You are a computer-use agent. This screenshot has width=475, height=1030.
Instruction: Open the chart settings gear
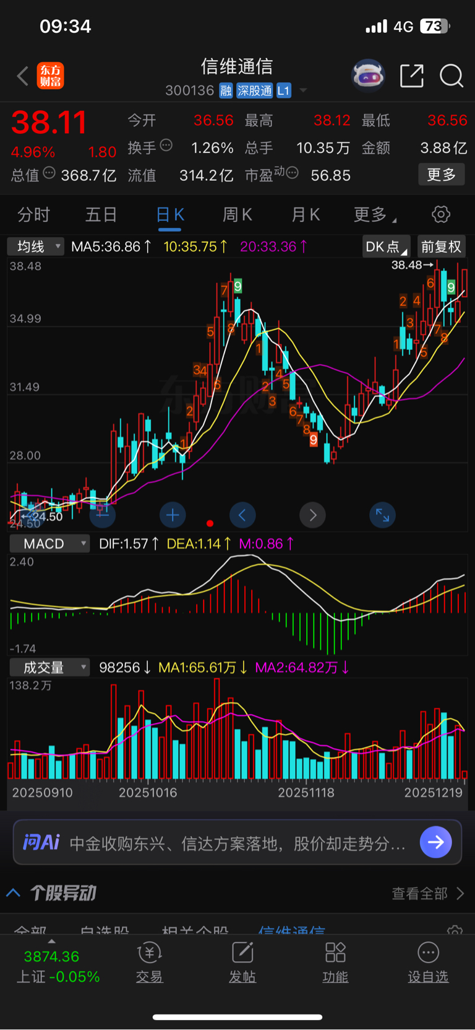pyautogui.click(x=441, y=214)
